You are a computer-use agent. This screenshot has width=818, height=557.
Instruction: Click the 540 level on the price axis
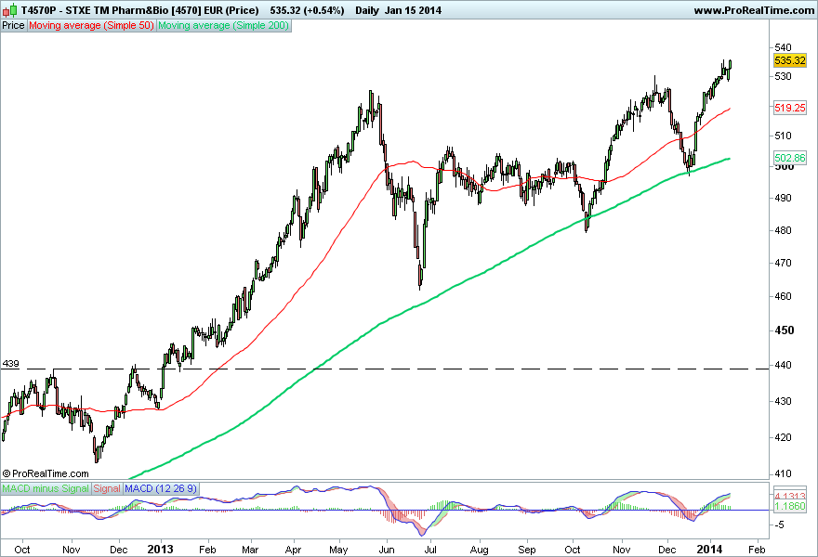click(783, 47)
